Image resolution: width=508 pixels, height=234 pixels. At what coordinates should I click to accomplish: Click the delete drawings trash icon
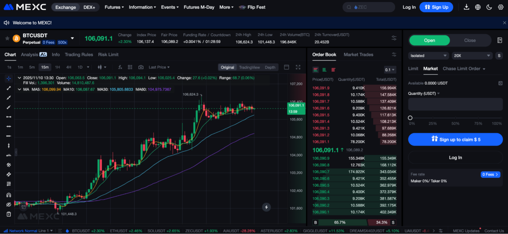[9, 214]
